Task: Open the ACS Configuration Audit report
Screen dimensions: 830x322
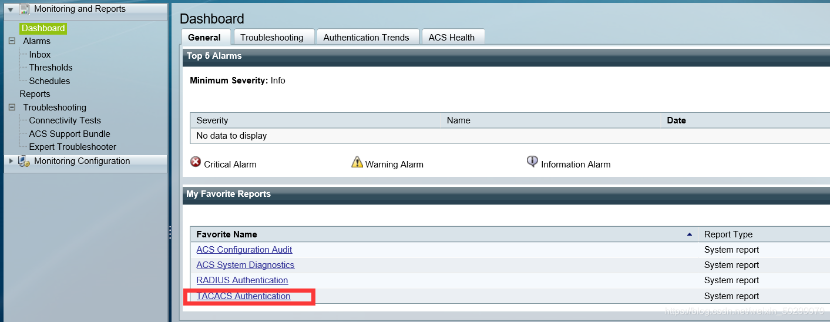Action: [x=244, y=250]
